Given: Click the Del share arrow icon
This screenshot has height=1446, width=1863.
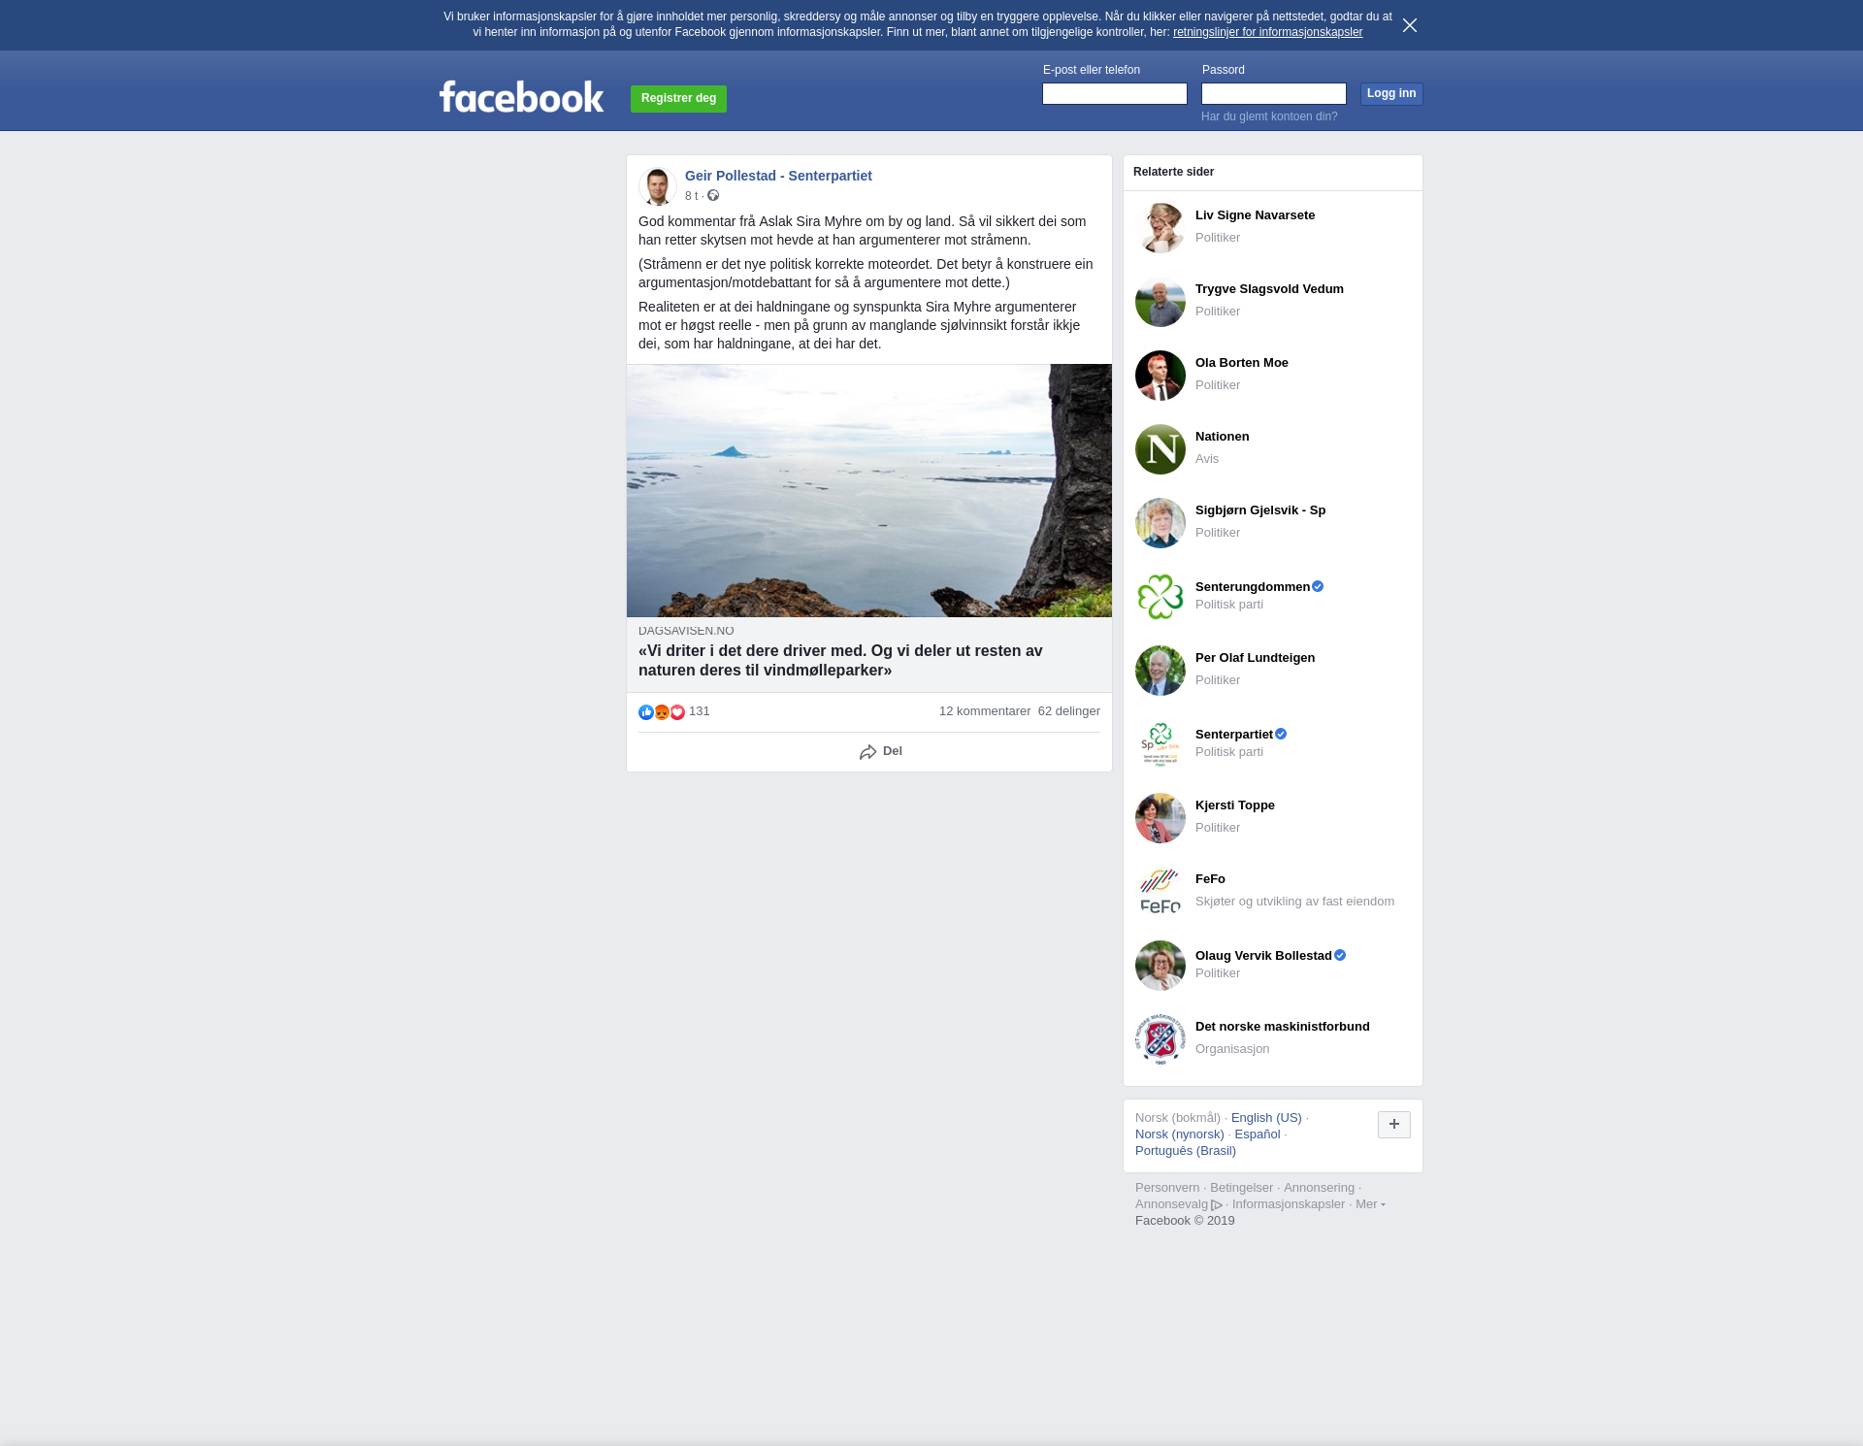Looking at the screenshot, I should pyautogui.click(x=868, y=752).
